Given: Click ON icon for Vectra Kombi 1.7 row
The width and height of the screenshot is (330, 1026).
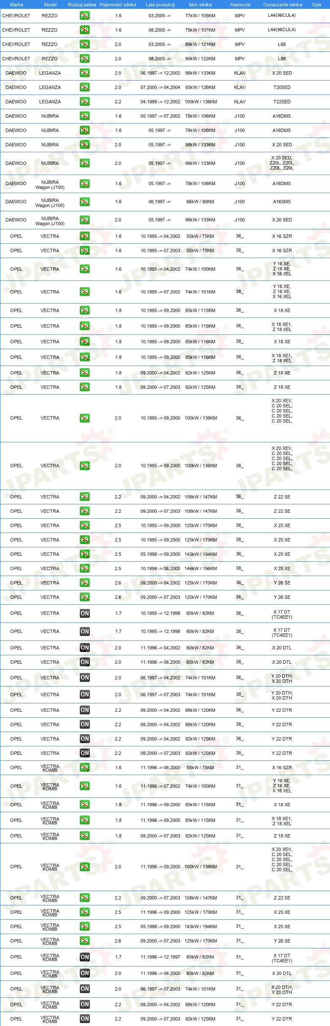Looking at the screenshot, I should click(85, 957).
